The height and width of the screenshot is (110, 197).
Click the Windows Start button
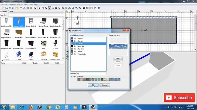4,107
